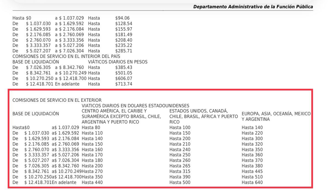Click the COMISIONES DE SERVICIO EN EL INTERIOR heading
Image resolution: width=332 pixels, height=190 pixels.
(66, 56)
